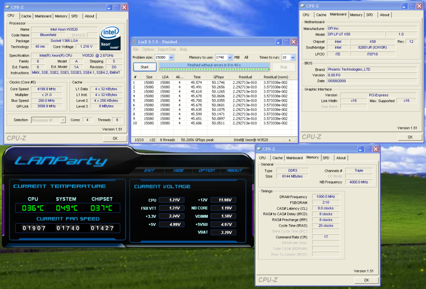This screenshot has width=426, height=289.
Task: Minimize the LinX window
Action: 279,42
